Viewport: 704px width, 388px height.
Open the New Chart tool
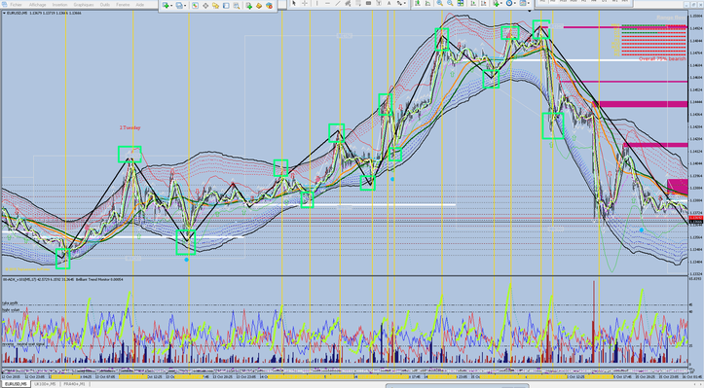(166, 6)
